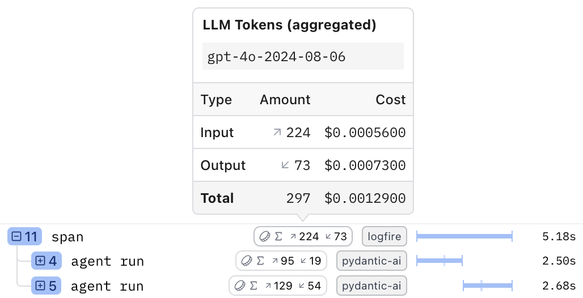Click pydantic-ai tag on the 2.50s row

pos(371,261)
